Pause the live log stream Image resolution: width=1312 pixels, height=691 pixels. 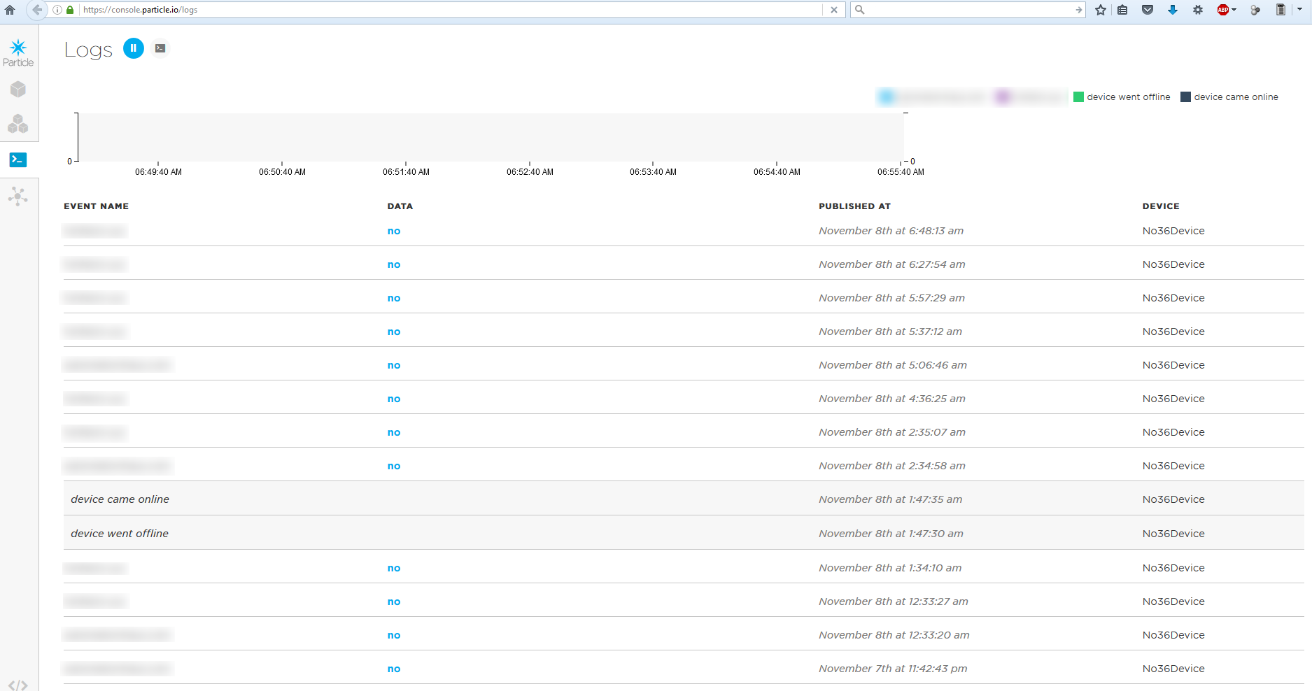tap(133, 48)
